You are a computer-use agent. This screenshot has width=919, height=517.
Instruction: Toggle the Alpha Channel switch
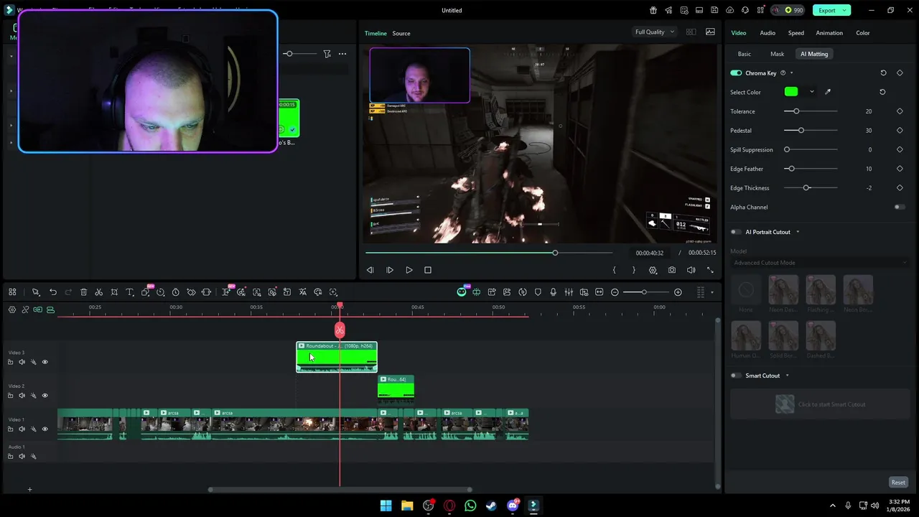pyautogui.click(x=900, y=207)
